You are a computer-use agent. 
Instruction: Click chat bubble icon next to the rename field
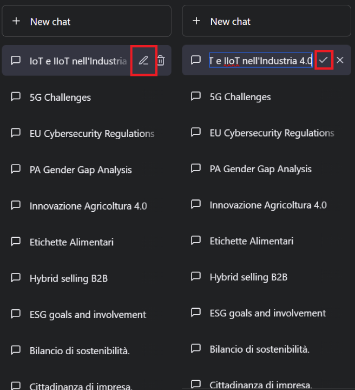click(x=196, y=60)
